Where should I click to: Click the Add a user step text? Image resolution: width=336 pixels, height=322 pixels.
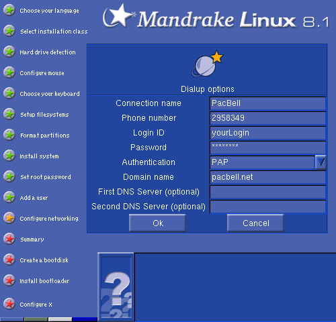34,198
